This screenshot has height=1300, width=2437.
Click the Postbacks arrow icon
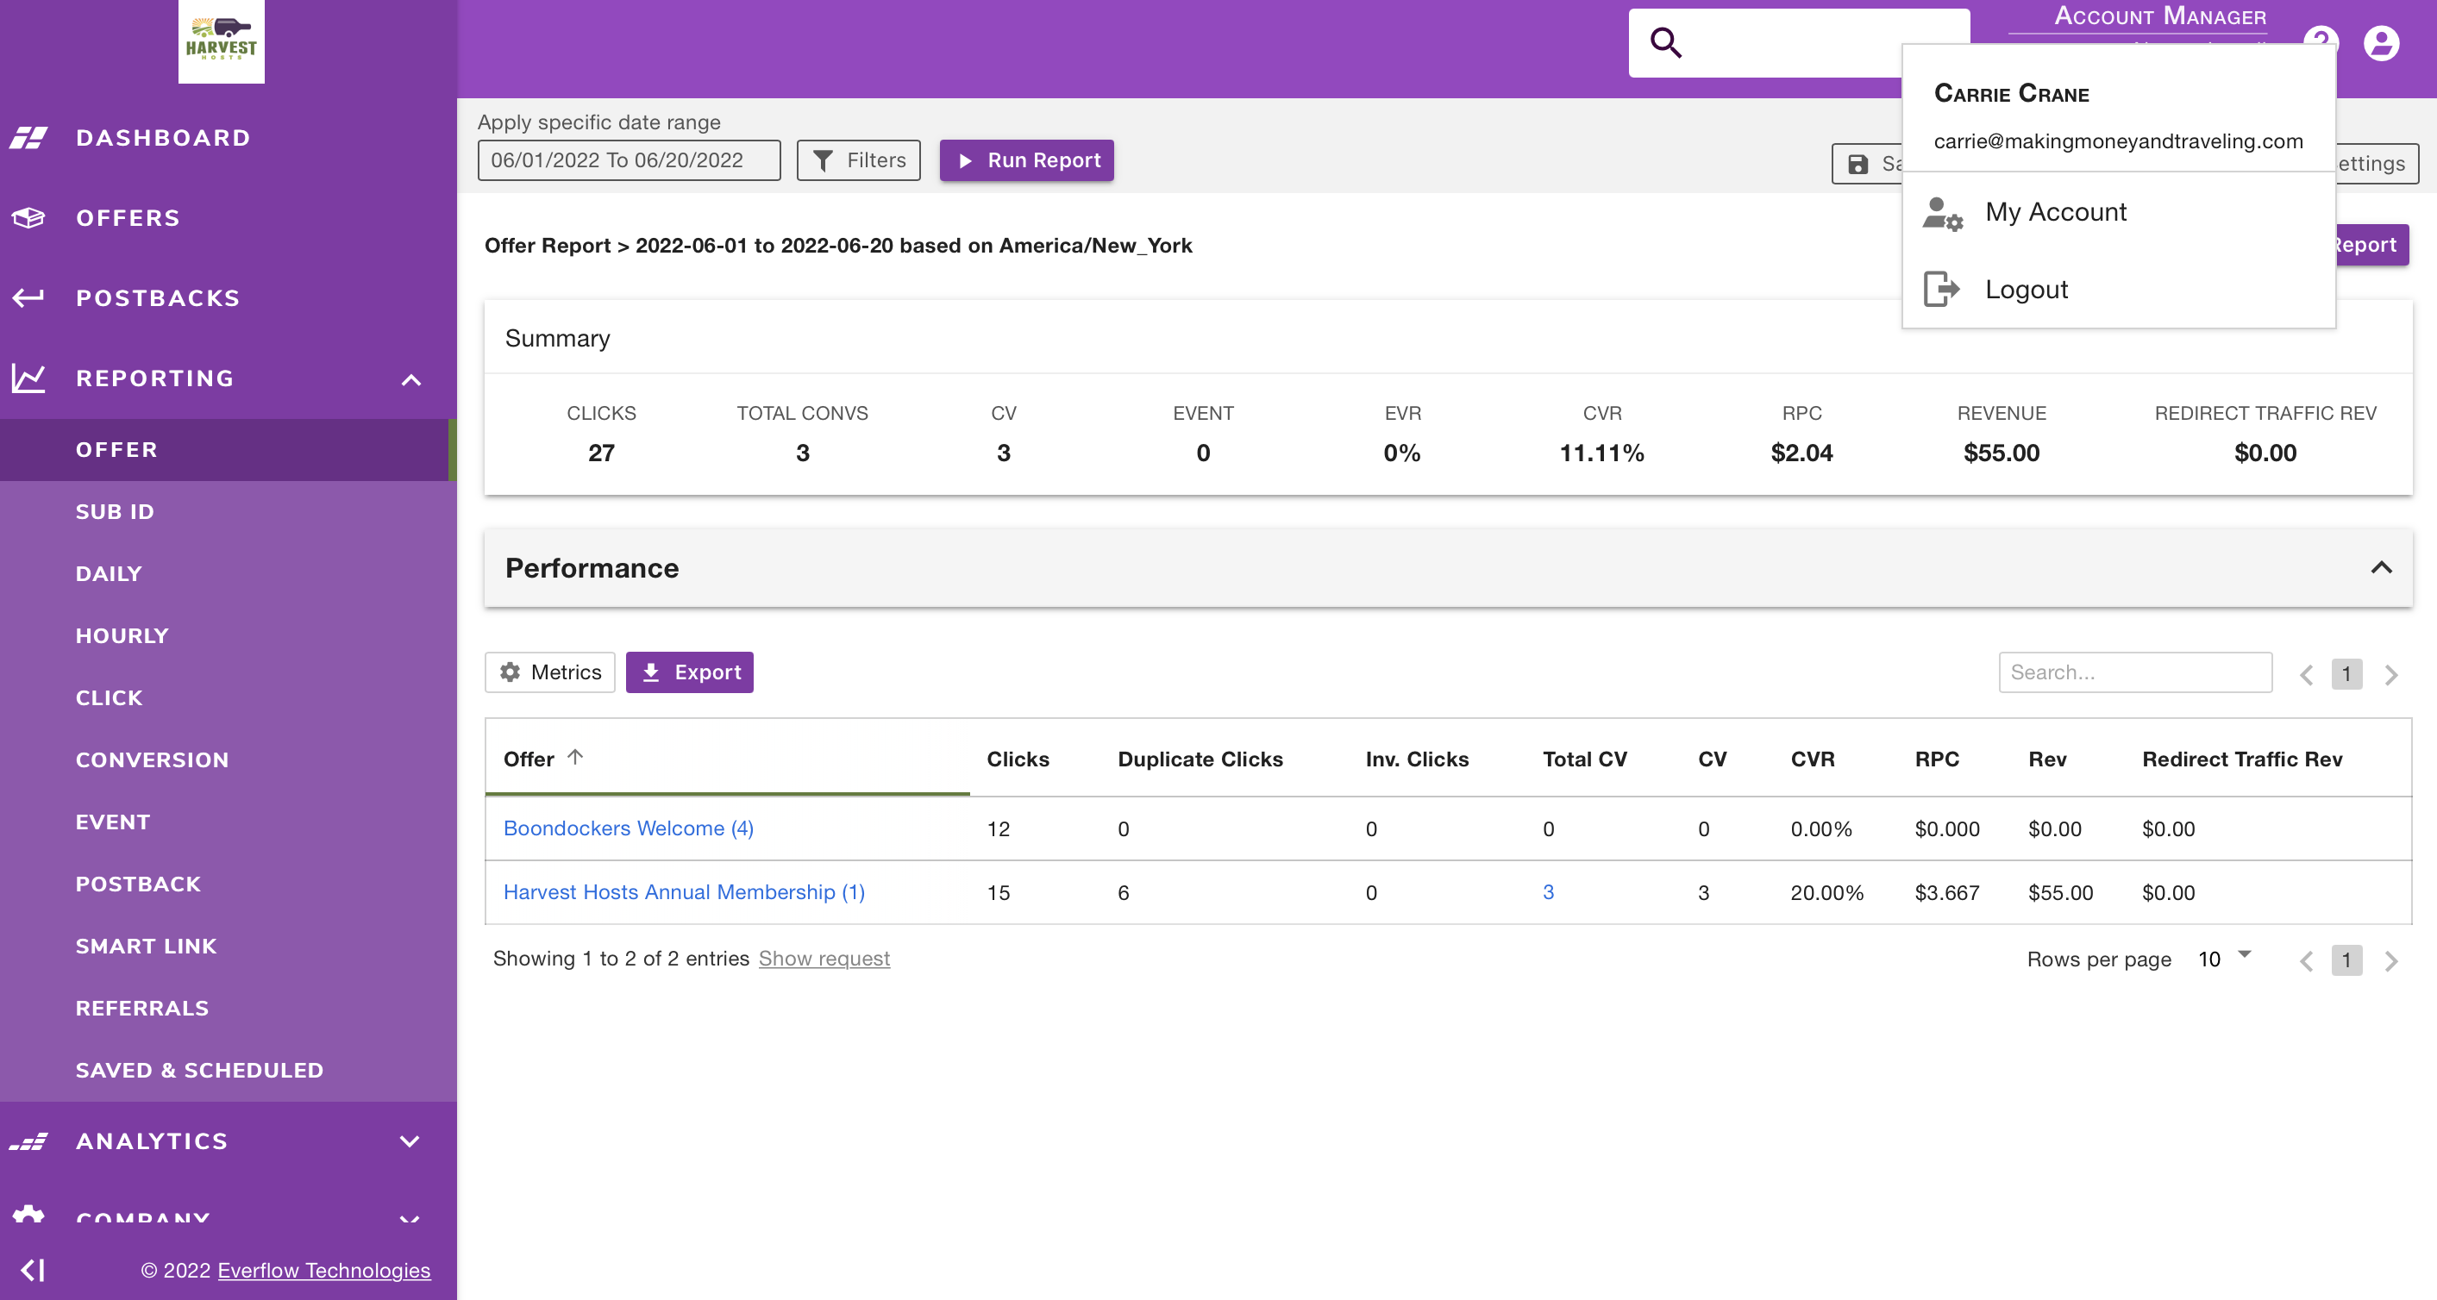pos(28,299)
